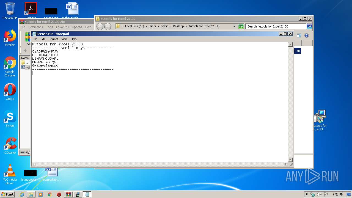Image resolution: width=352 pixels, height=198 pixels.
Task: Open the Opera desktop shortcut
Action: 10,92
